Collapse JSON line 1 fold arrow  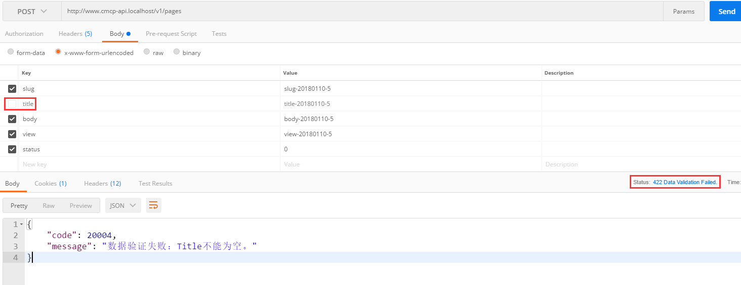pyautogui.click(x=21, y=224)
